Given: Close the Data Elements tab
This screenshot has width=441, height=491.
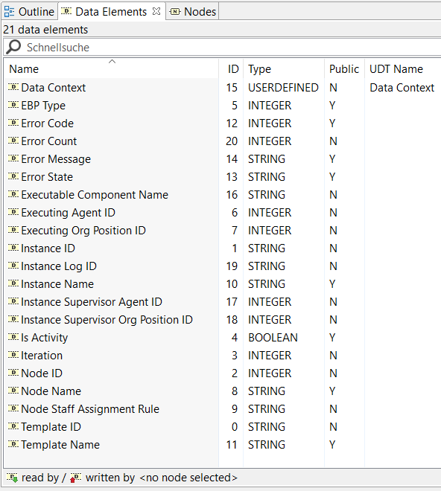Looking at the screenshot, I should click(x=156, y=11).
